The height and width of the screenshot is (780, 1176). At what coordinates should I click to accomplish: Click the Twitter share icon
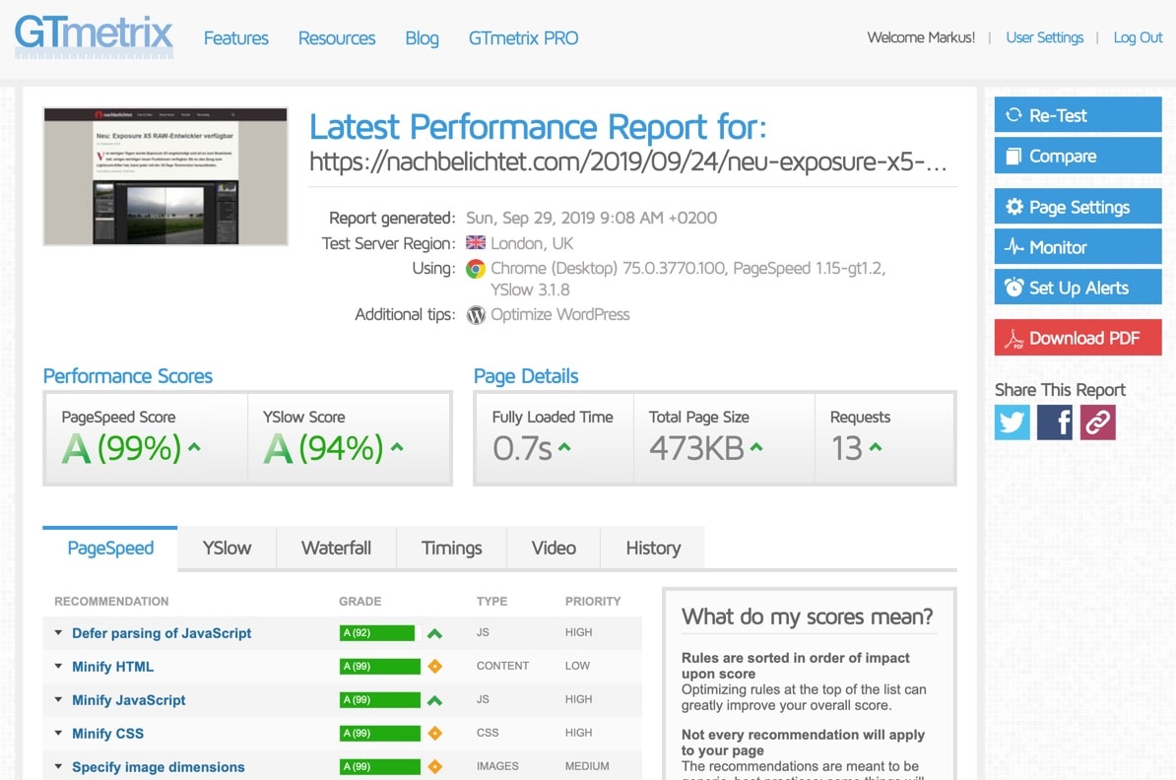pos(1012,422)
